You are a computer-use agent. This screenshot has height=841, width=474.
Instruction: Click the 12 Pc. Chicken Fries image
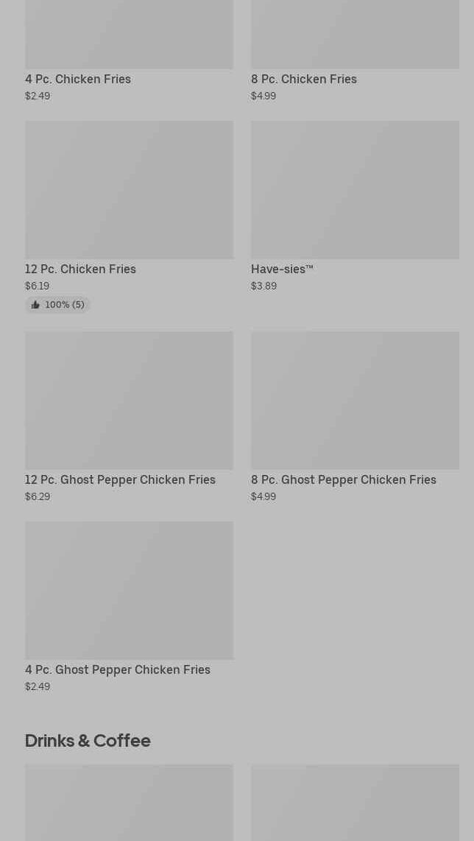coord(130,190)
